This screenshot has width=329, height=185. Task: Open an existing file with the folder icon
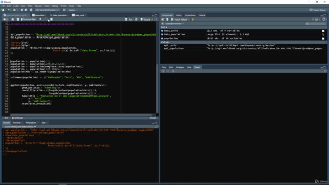point(14,10)
